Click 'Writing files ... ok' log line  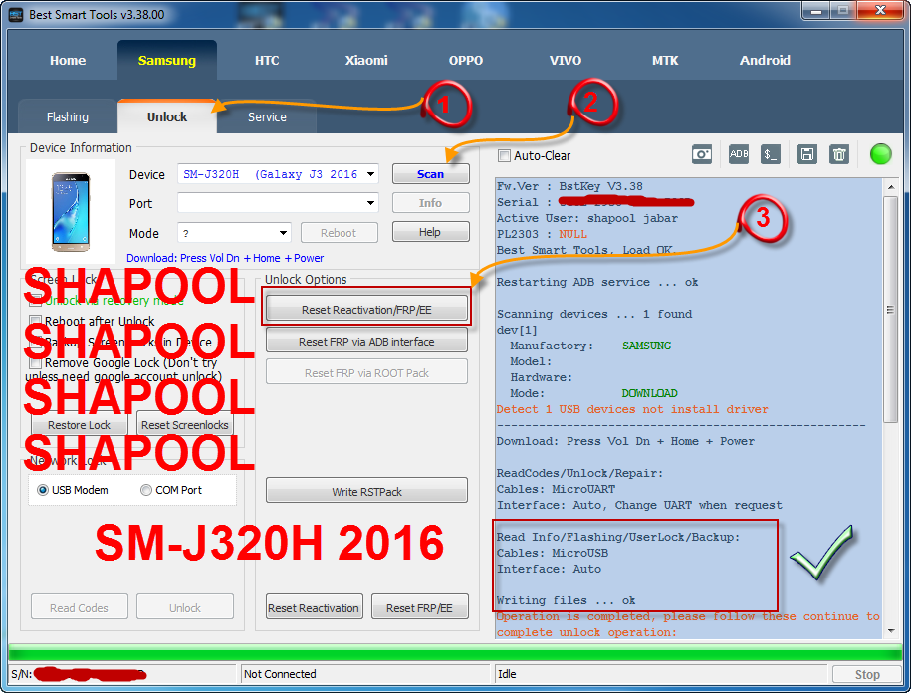pos(566,600)
